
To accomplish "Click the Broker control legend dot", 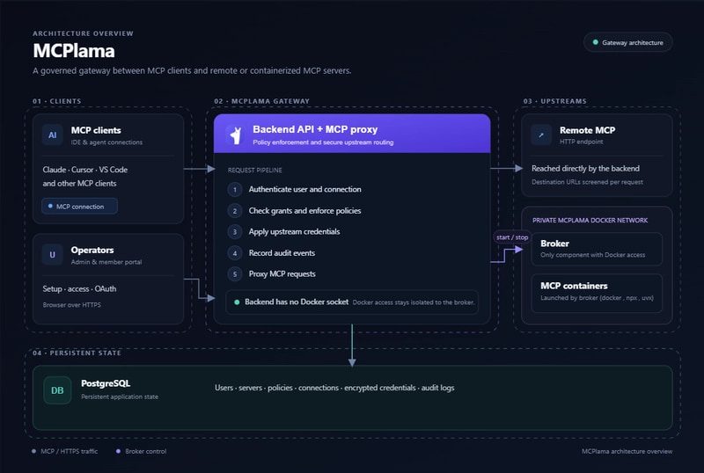I will coord(118,451).
